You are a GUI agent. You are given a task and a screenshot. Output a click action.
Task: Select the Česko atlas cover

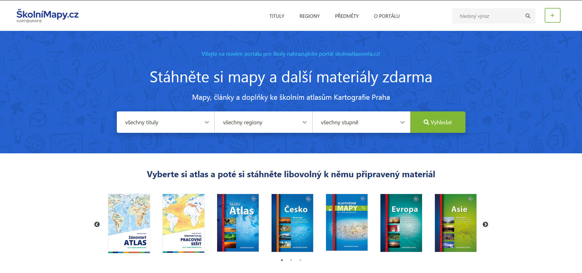pyautogui.click(x=292, y=223)
